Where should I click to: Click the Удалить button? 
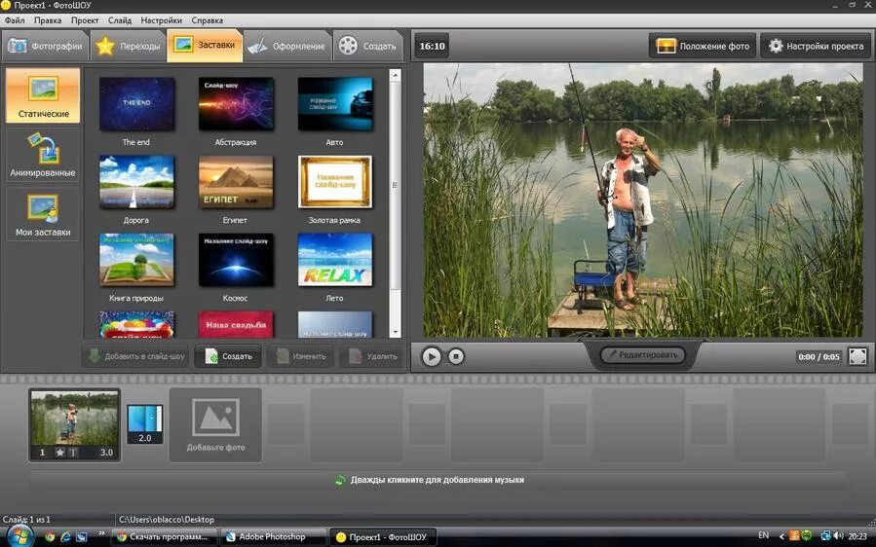(x=372, y=356)
